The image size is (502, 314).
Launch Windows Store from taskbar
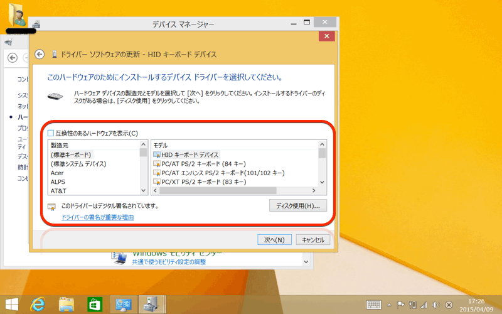(x=95, y=304)
